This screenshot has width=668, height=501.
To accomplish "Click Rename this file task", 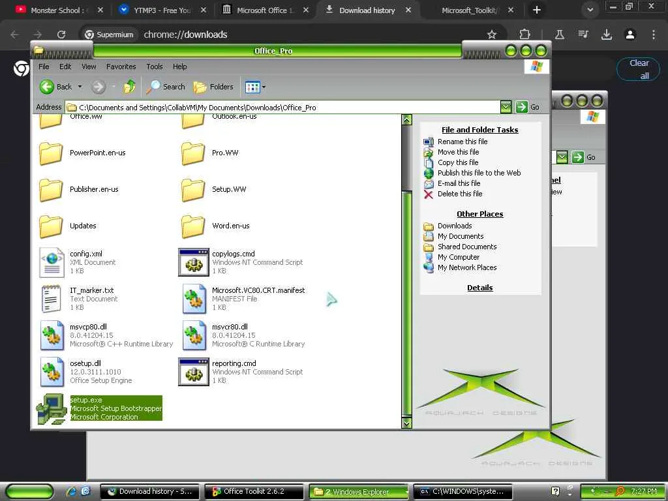I will coord(463,142).
